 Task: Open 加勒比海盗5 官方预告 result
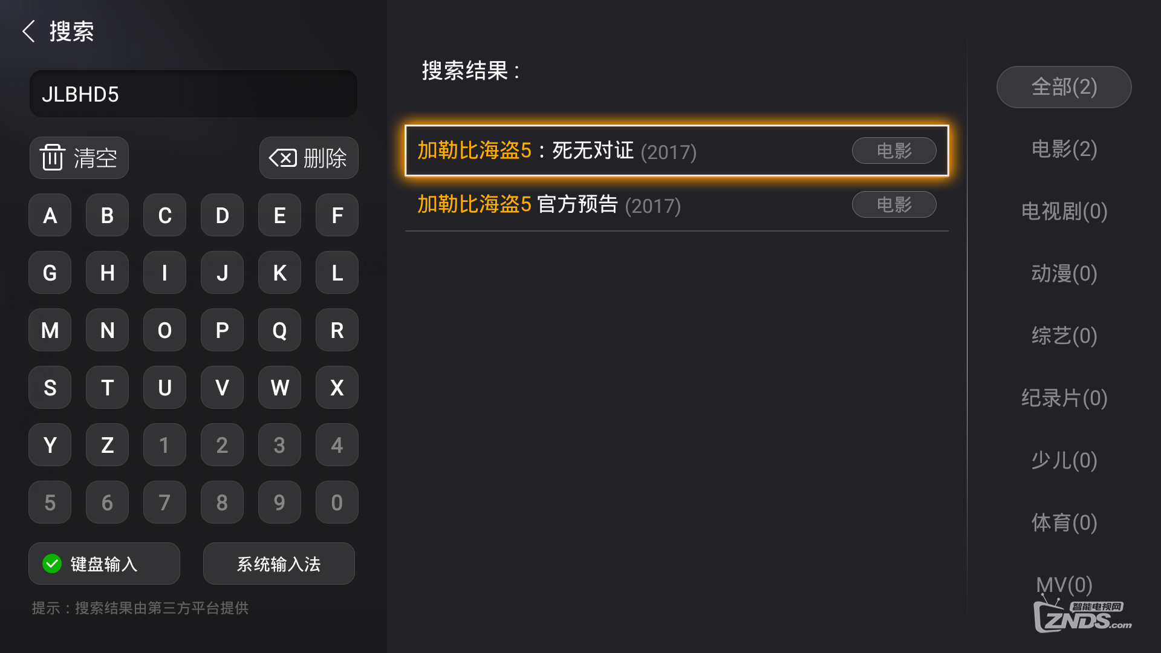677,204
